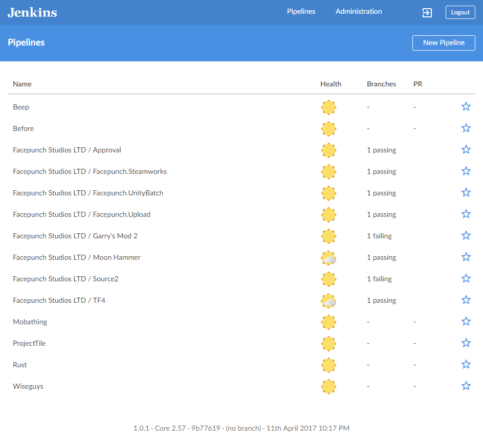Viewport: 483px width, 445px height.
Task: Click health weather icon for Approval
Action: coord(328,150)
